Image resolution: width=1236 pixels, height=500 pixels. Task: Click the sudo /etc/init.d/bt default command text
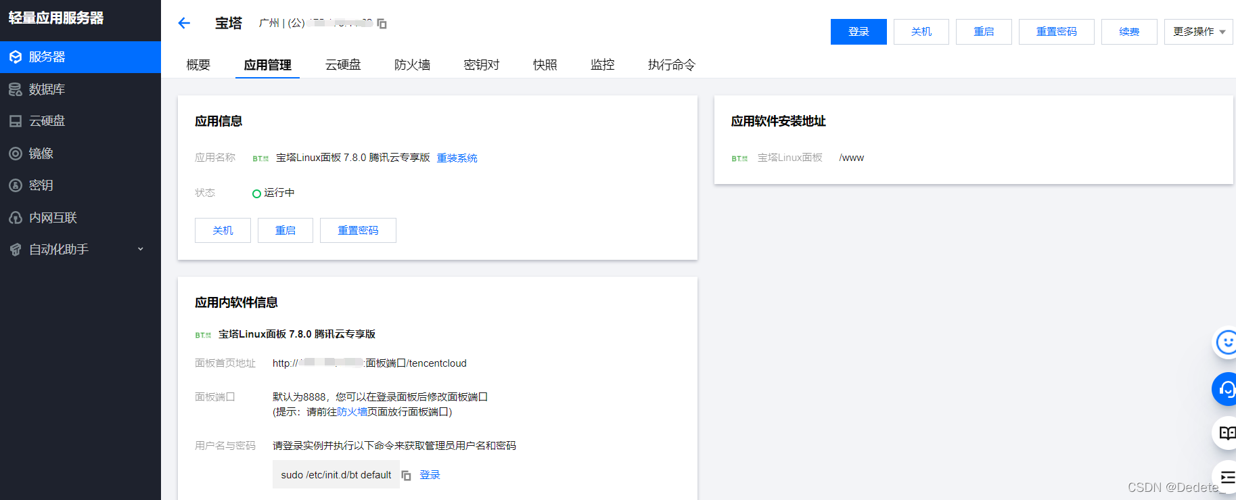[336, 475]
